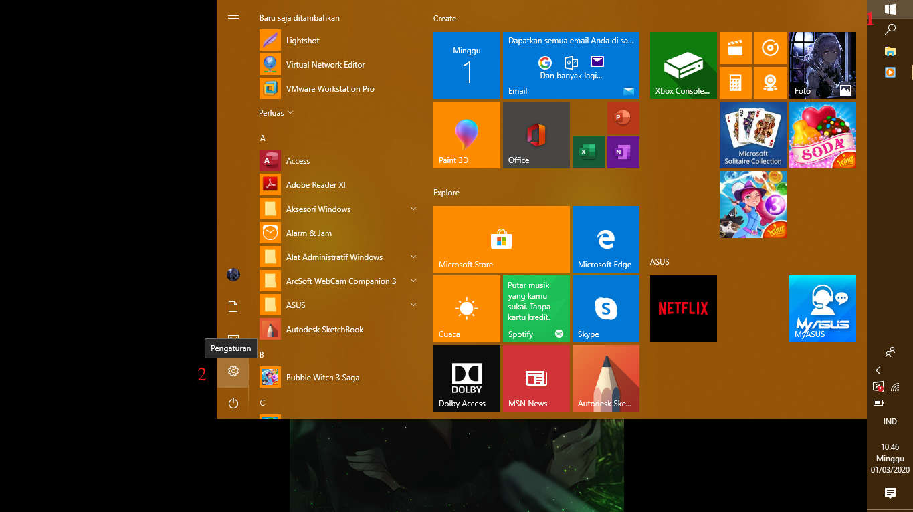Open the People taskbar icon
Viewport: 913px width, 512px height.
click(890, 352)
